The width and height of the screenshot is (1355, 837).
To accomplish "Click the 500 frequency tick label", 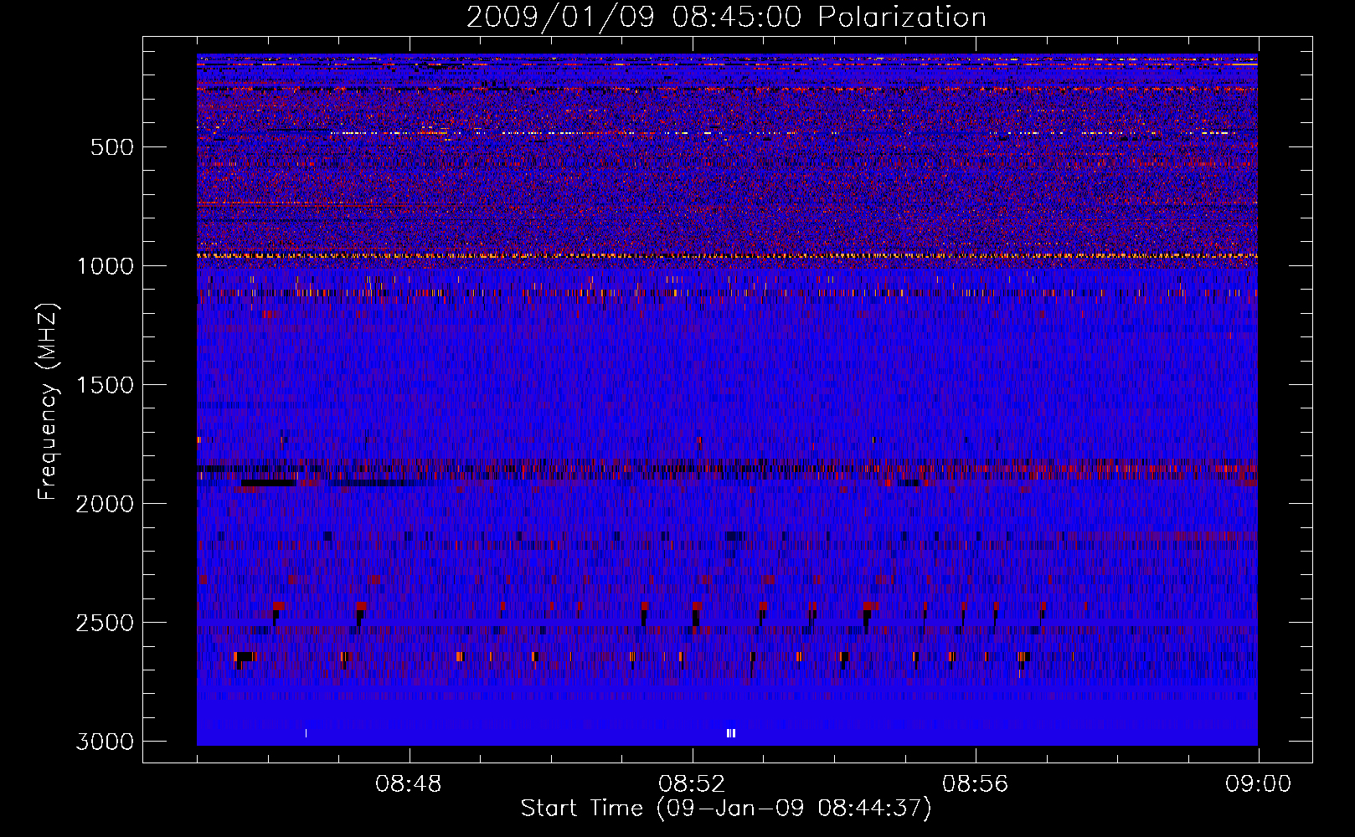I will pos(111,147).
